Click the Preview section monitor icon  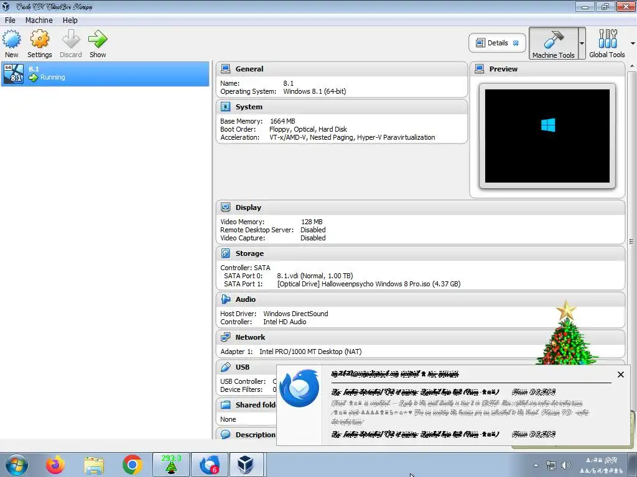pos(480,68)
